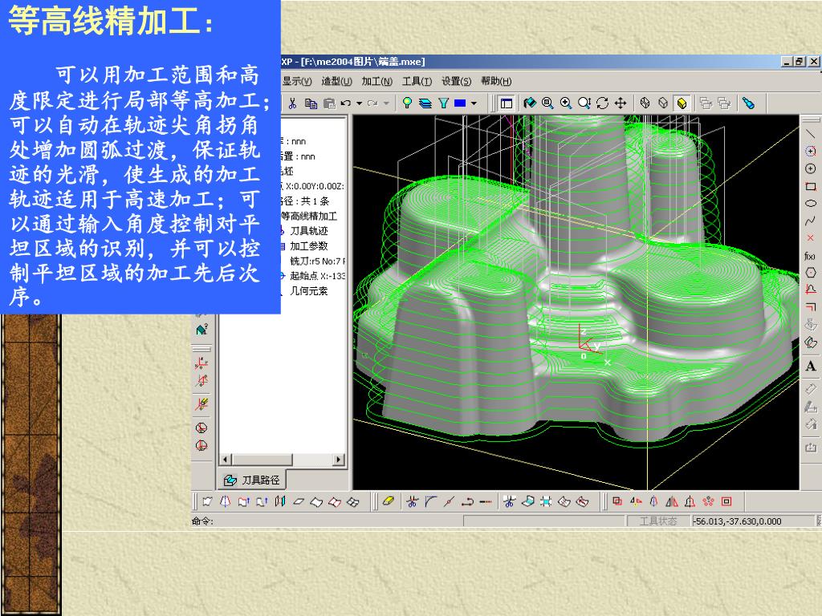Click the mirror triangles icon in bottom toolbar
This screenshot has height=616, width=822.
[x=672, y=501]
